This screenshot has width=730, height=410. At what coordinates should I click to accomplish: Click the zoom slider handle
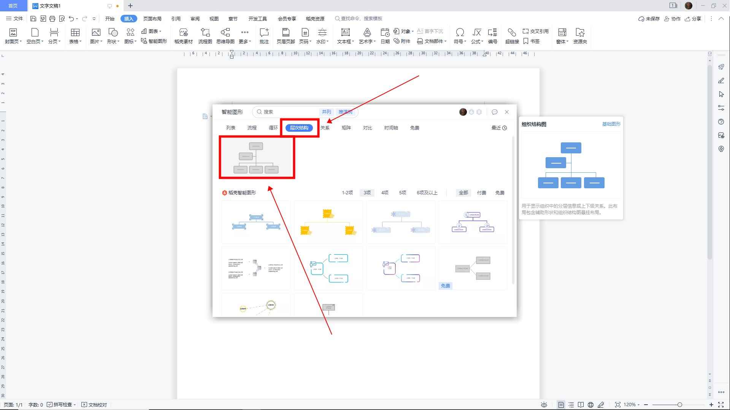pos(679,405)
